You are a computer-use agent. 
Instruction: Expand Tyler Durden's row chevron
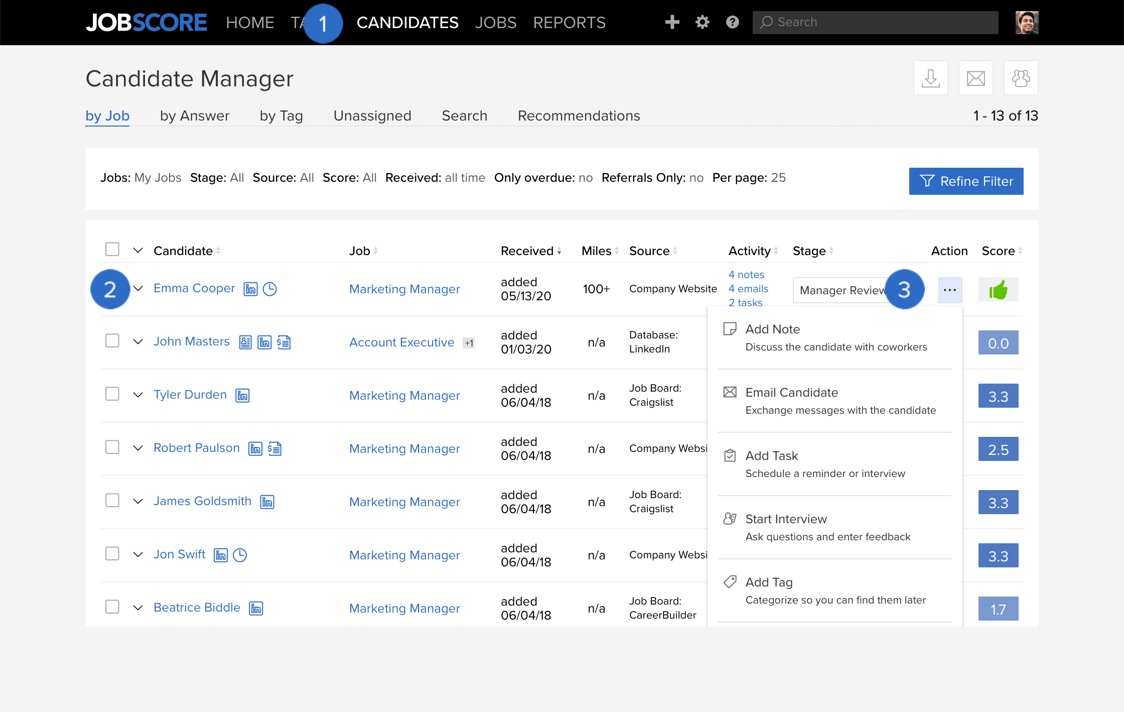tap(138, 395)
